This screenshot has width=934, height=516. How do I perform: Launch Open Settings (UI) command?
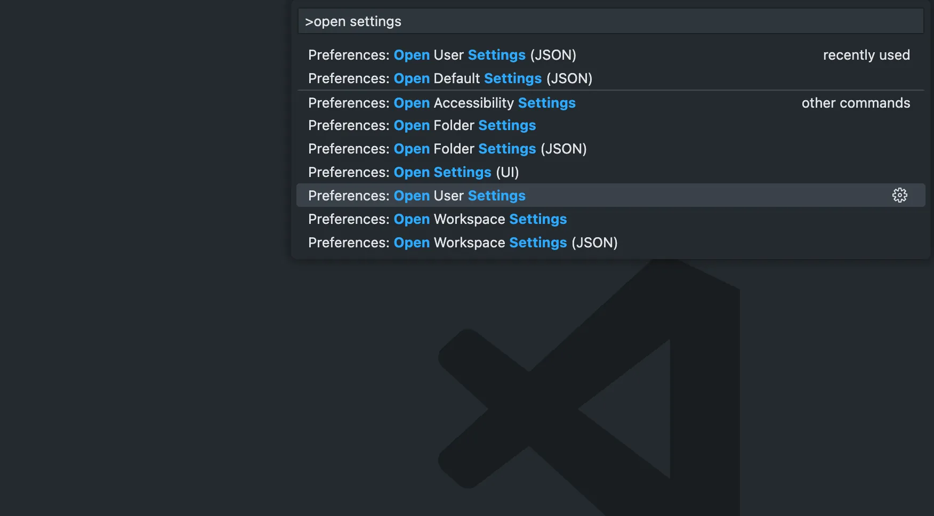pos(610,172)
